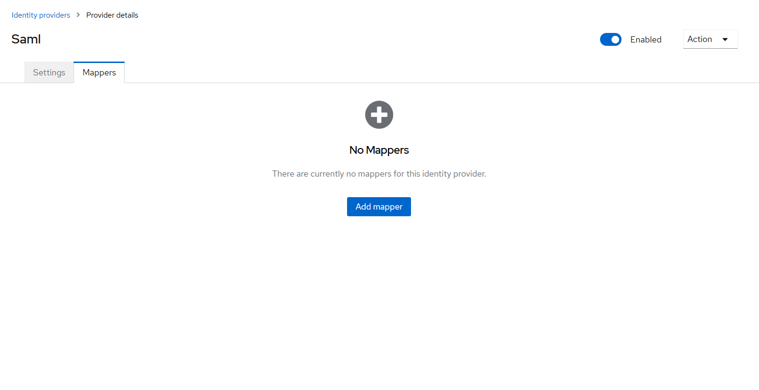Screen dimensions: 759x390
Task: Toggle the Enabled switch off
Action: pyautogui.click(x=611, y=40)
